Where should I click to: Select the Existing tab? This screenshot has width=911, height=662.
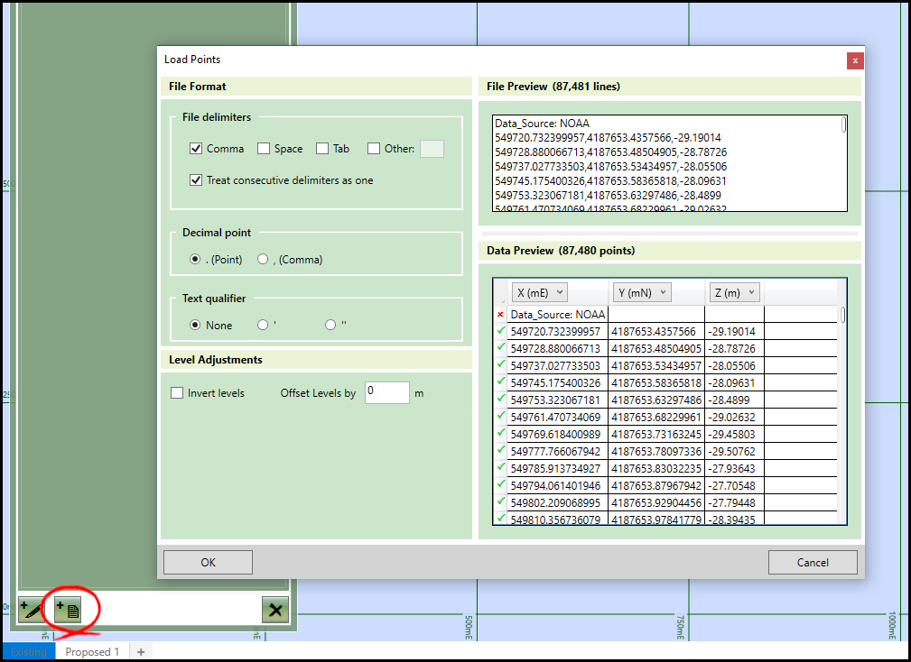[x=29, y=651]
